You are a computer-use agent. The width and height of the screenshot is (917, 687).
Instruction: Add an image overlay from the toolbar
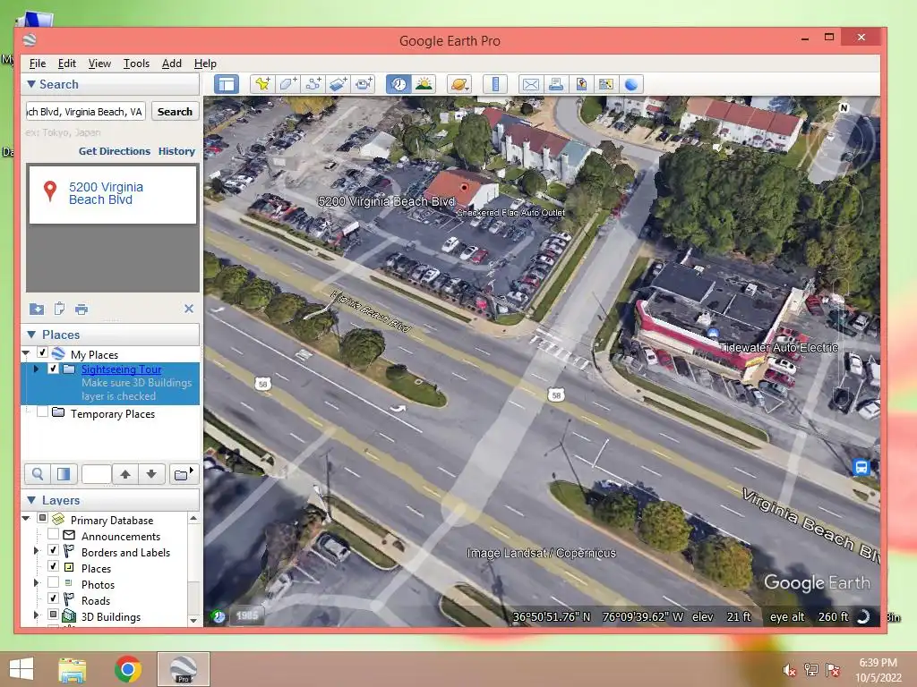coord(338,84)
